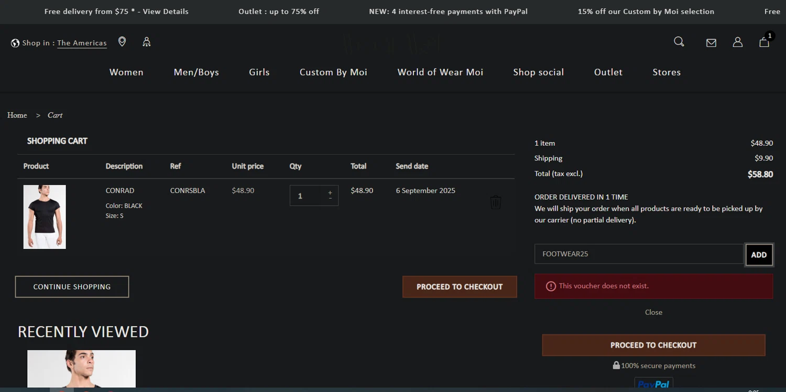786x392 pixels.
Task: Click the 6 September 2025 send date
Action: (x=425, y=191)
